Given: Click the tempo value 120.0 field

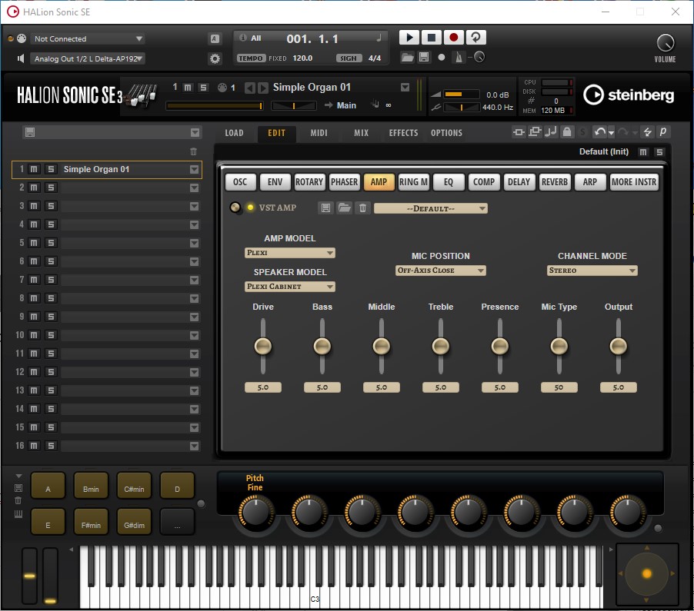Looking at the screenshot, I should 302,58.
